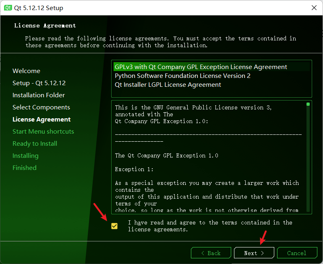
Task: Click the License Agreement step in sidebar
Action: [41, 119]
